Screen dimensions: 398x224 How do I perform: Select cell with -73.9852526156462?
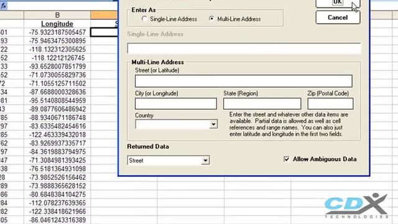point(57,177)
